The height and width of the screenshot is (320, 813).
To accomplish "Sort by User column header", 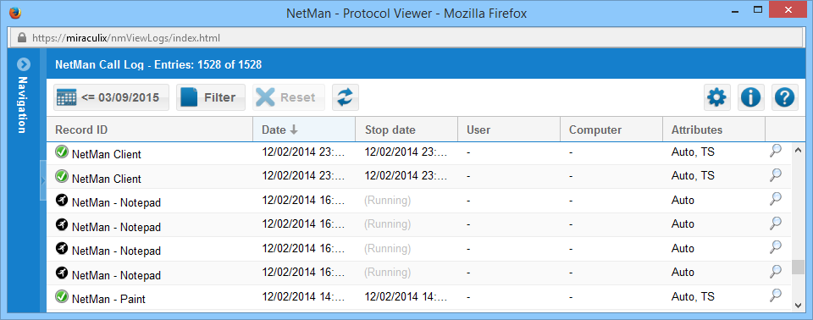I will [x=509, y=130].
